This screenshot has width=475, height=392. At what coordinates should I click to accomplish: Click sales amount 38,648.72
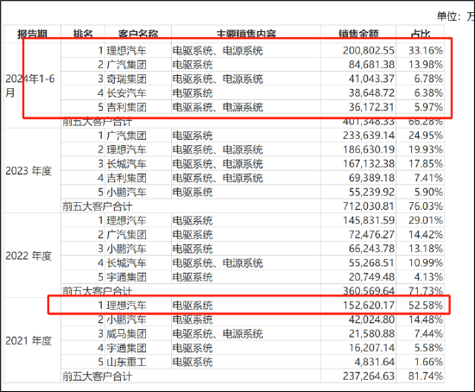coord(371,93)
